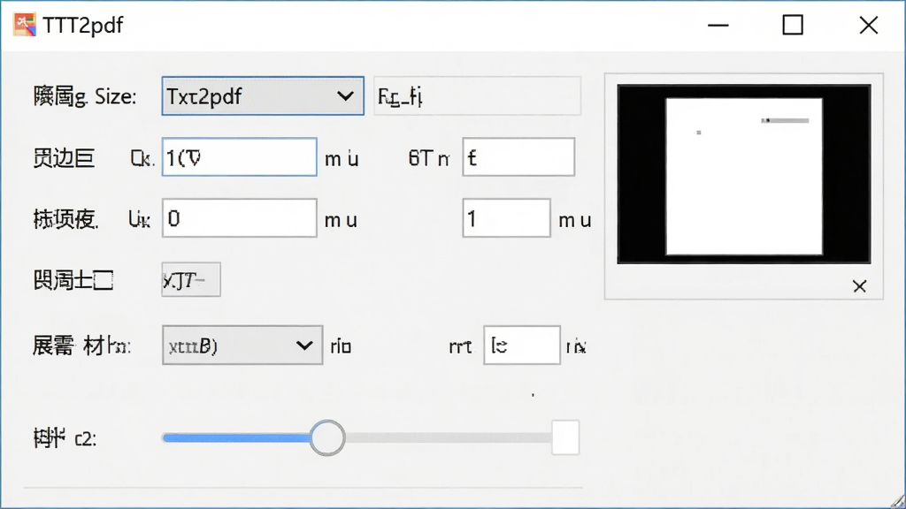Click the slider round thumb handle
The image size is (906, 509).
[x=327, y=438]
